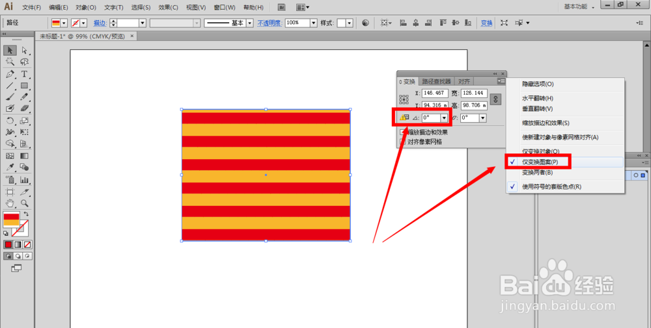
Task: Select the Zoom tool
Action: tap(24, 203)
